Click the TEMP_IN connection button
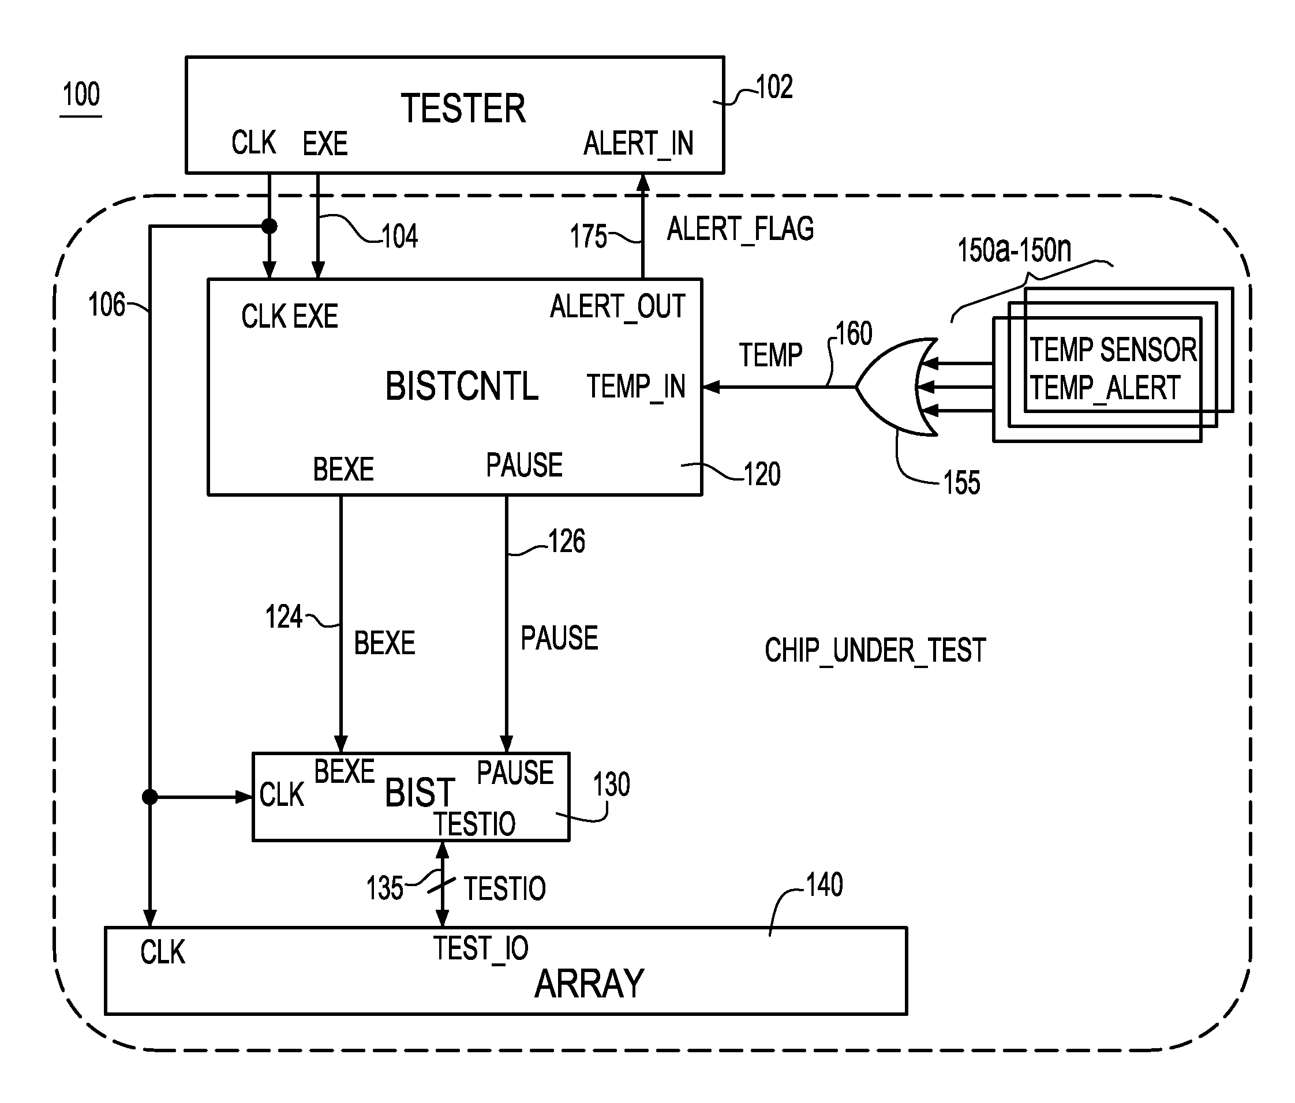Viewport: 1295px width, 1103px height. point(693,378)
